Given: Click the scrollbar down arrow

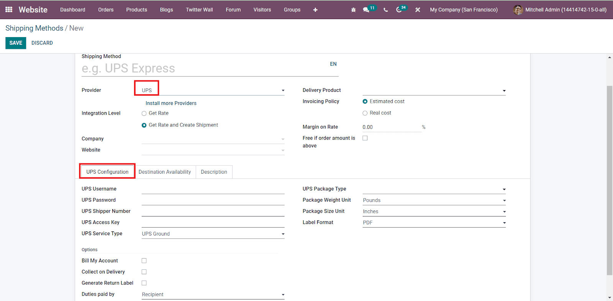Looking at the screenshot, I should tap(610, 298).
